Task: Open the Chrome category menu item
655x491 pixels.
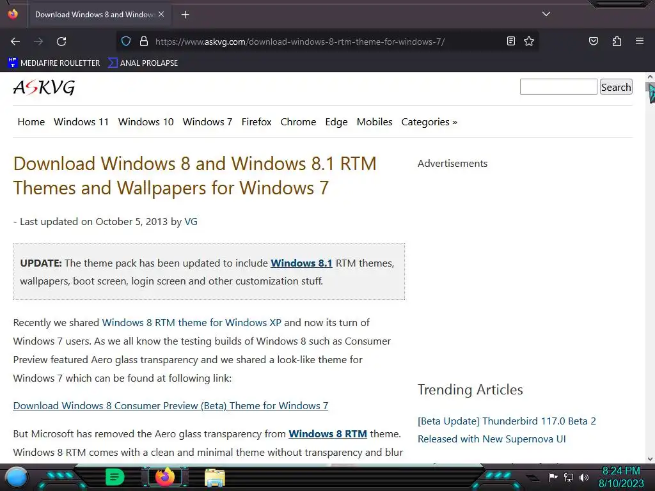Action: 298,122
